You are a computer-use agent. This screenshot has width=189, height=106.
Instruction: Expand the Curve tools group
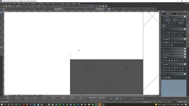coord(185,52)
